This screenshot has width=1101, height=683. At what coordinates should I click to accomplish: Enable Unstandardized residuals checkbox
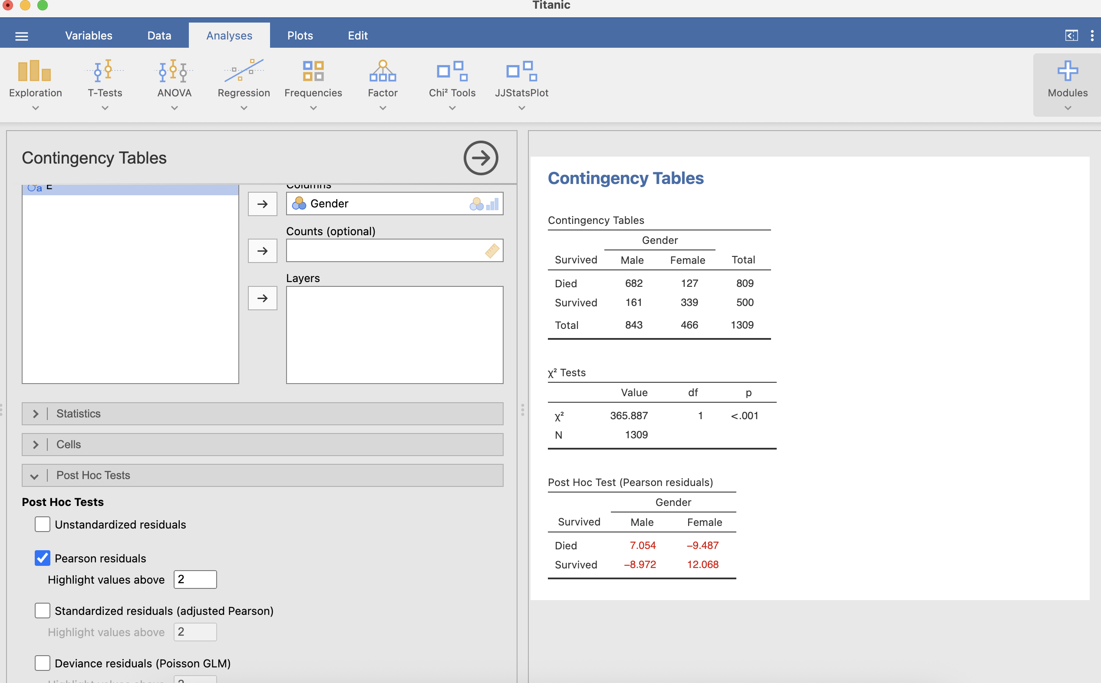pos(43,525)
